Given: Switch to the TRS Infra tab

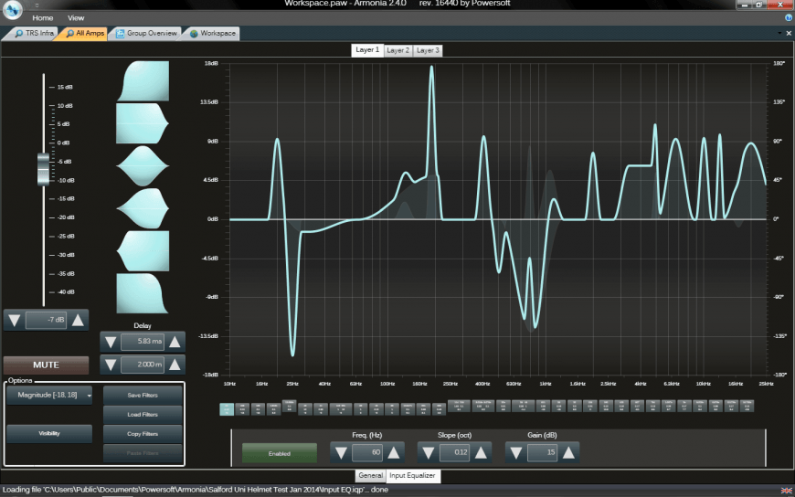Looking at the screenshot, I should coord(34,34).
